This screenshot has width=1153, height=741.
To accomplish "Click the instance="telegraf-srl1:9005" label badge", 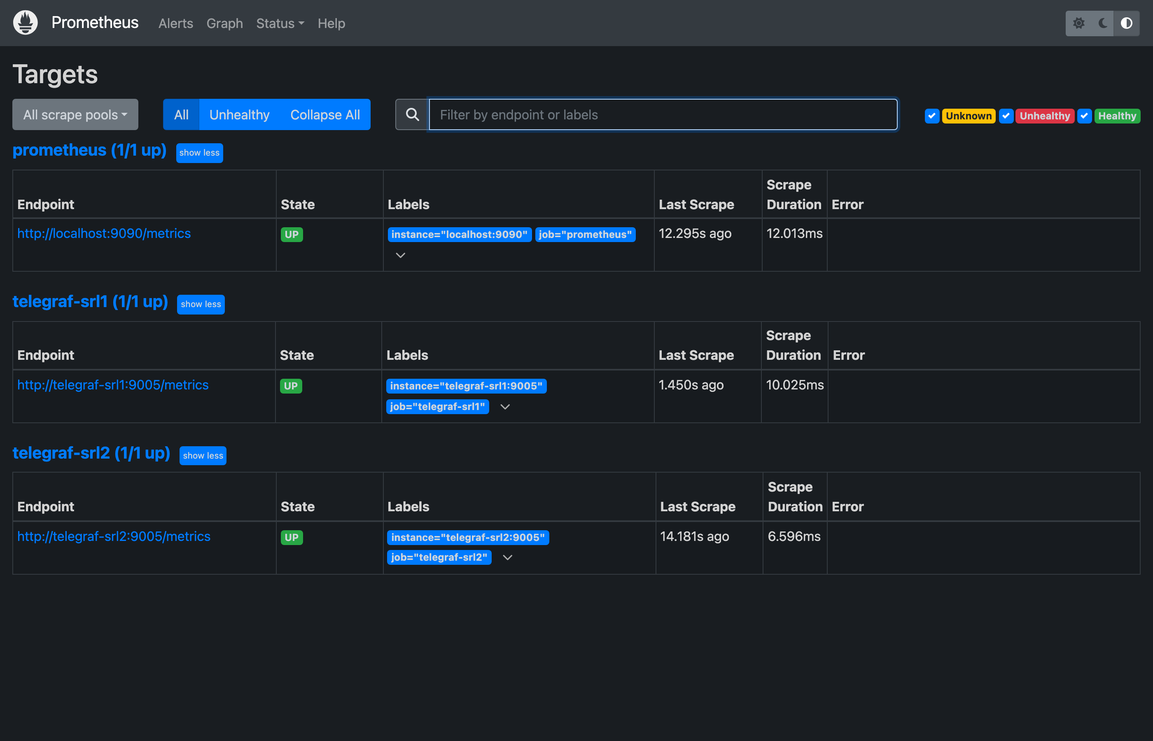I will pos(466,386).
